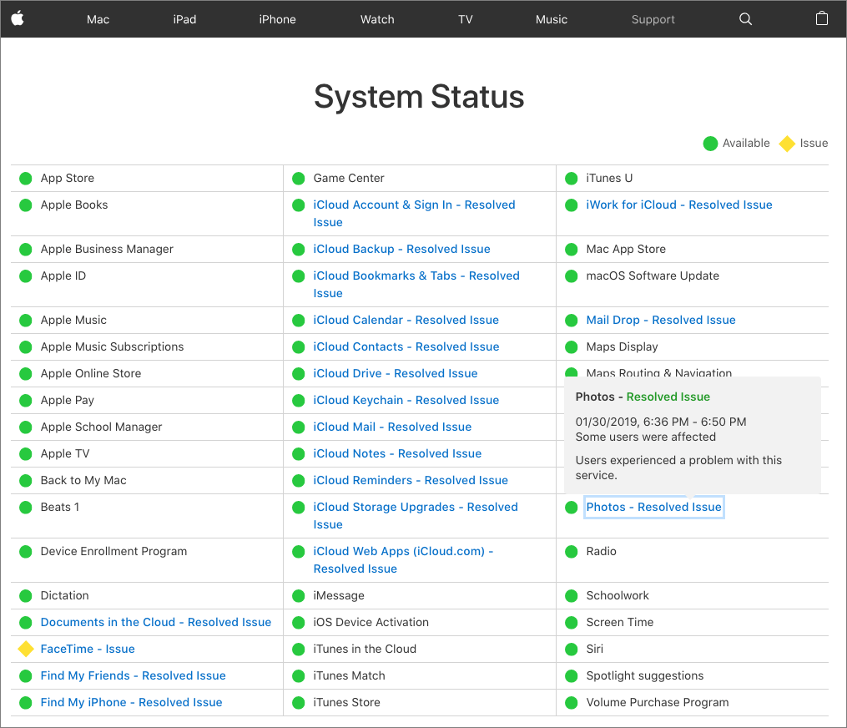Click Find My iPhone - Resolved Issue
Screen dimensions: 847x728
[x=131, y=702]
